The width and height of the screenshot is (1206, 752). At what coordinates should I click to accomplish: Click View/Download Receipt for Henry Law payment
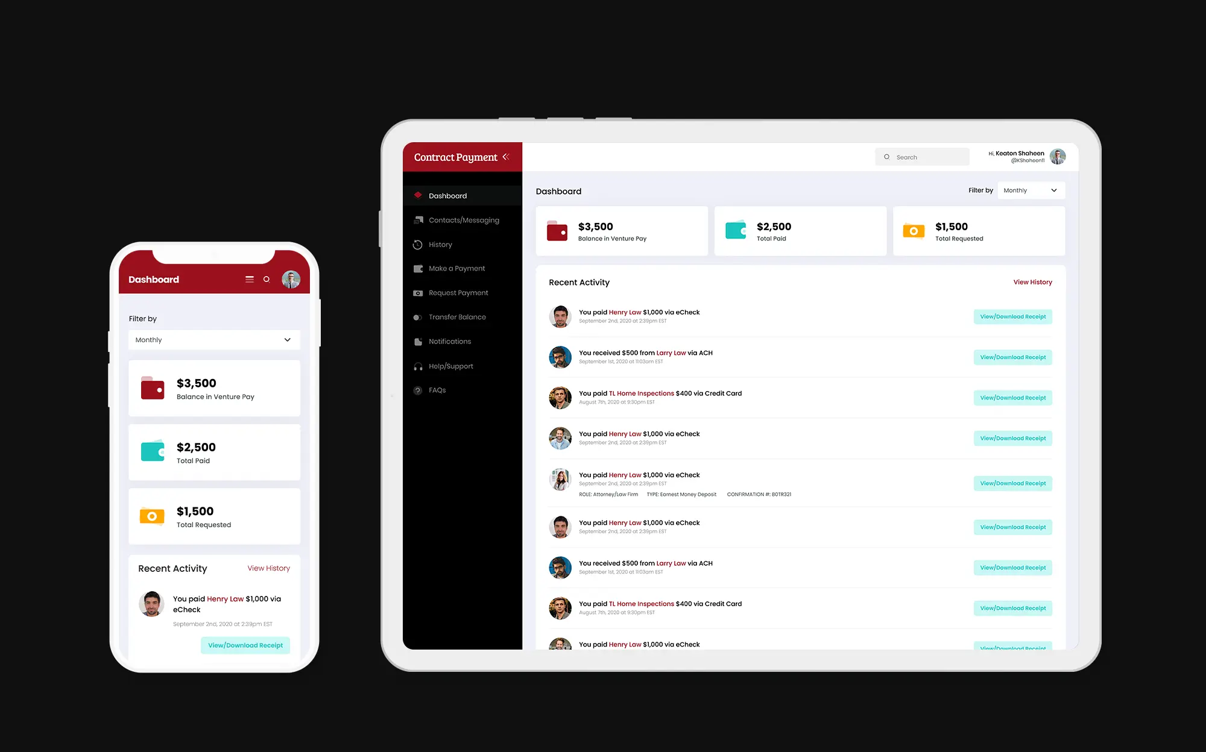pyautogui.click(x=1012, y=316)
